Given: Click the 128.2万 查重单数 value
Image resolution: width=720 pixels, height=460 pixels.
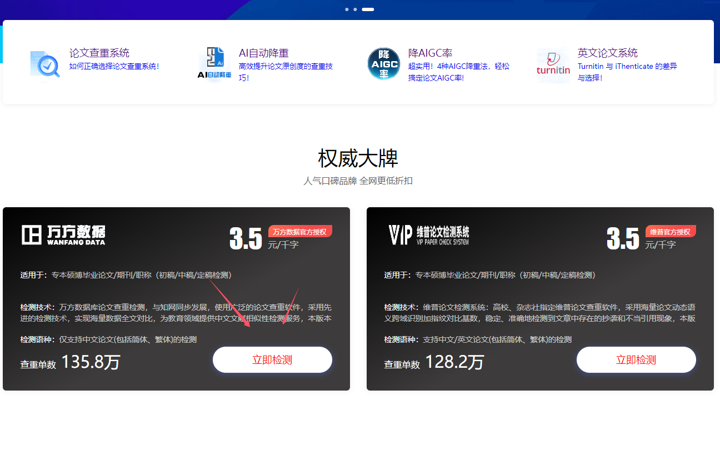Looking at the screenshot, I should 454,362.
